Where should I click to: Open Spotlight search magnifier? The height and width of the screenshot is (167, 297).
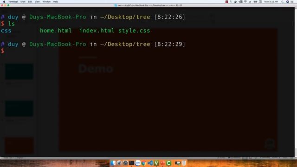[282, 2]
